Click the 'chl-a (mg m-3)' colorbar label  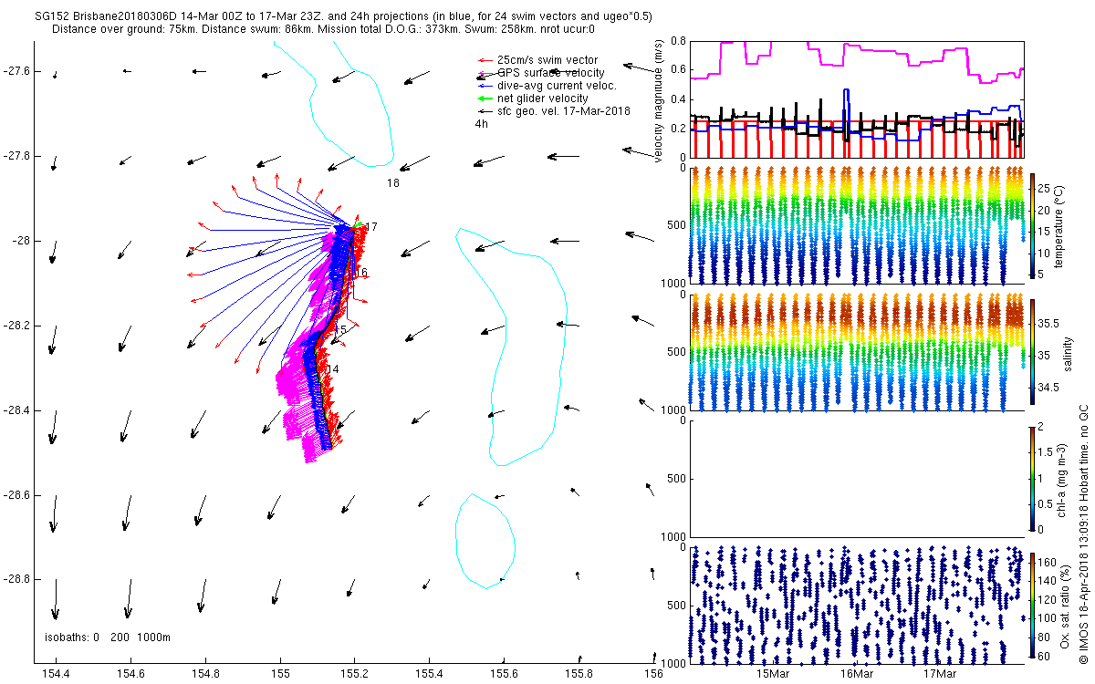1064,479
